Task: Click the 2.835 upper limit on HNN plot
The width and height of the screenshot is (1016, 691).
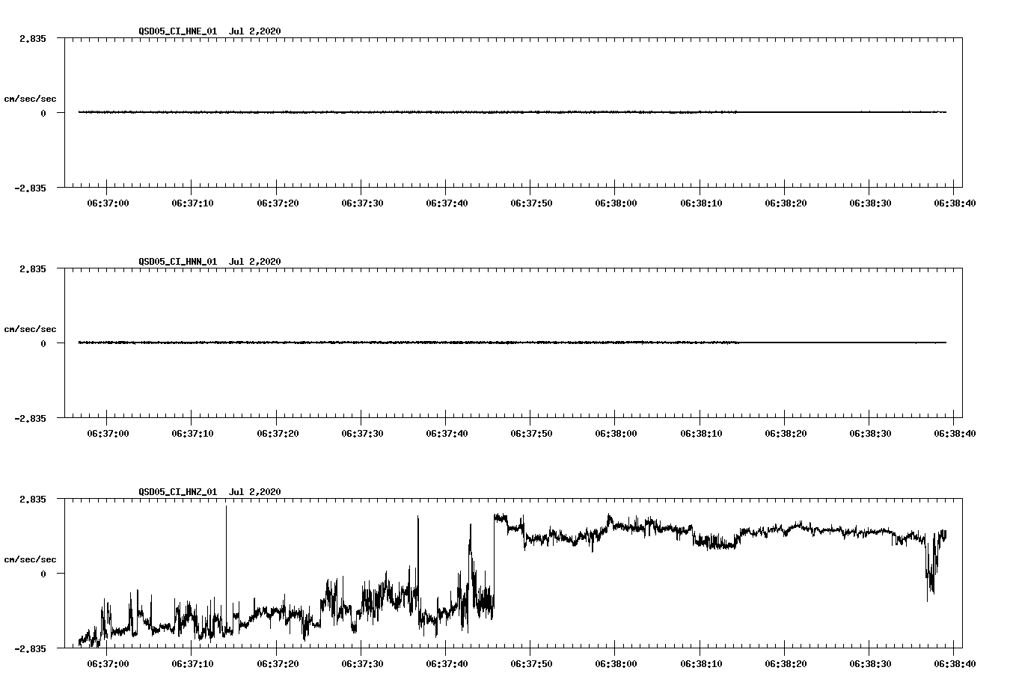Action: tap(33, 268)
